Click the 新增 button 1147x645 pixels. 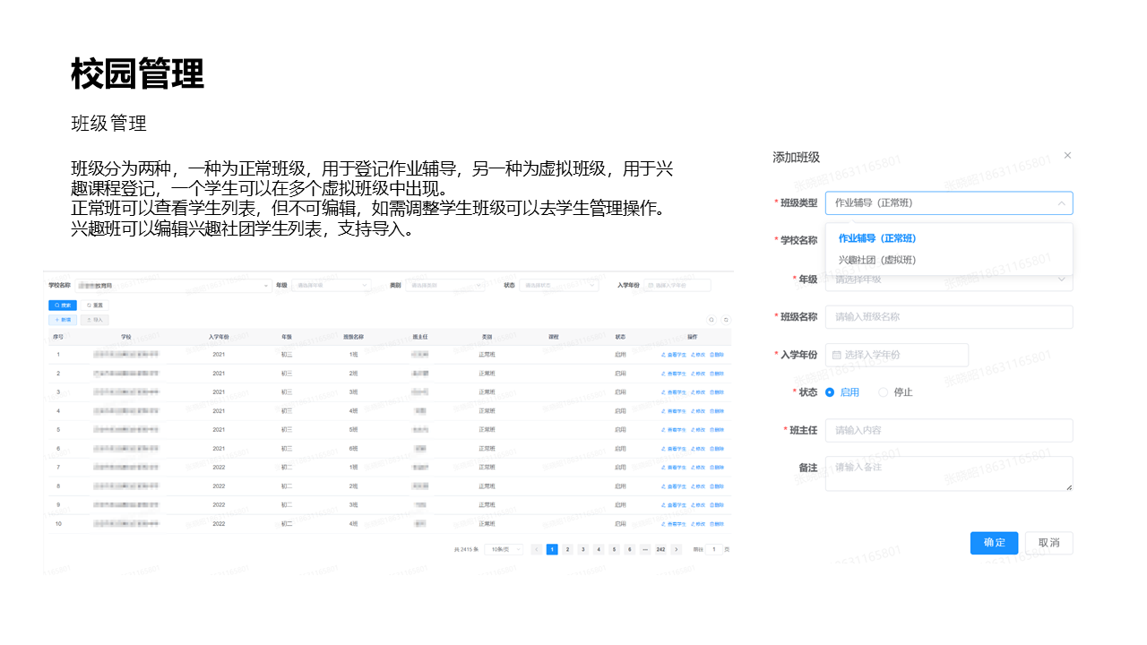click(x=63, y=320)
